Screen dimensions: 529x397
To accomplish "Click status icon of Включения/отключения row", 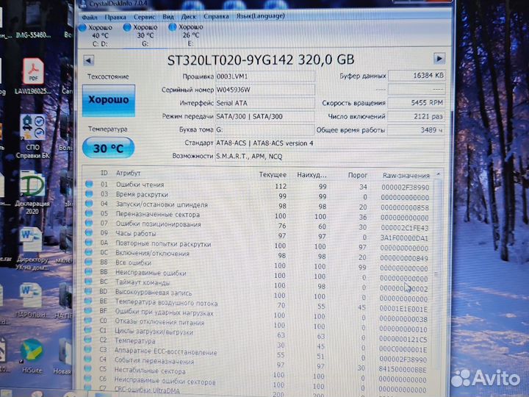I will click(x=89, y=252).
